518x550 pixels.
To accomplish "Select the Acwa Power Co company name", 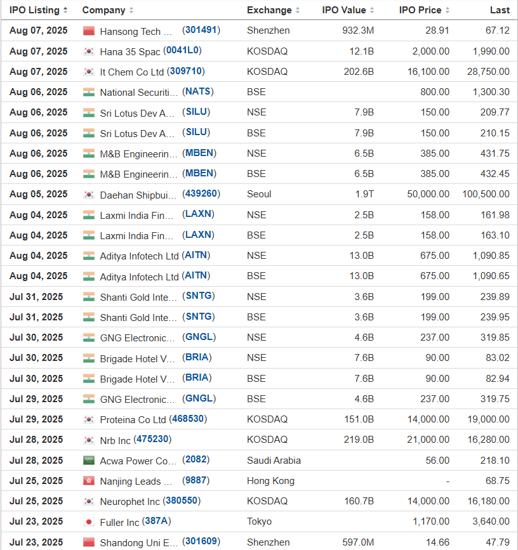I will click(138, 461).
